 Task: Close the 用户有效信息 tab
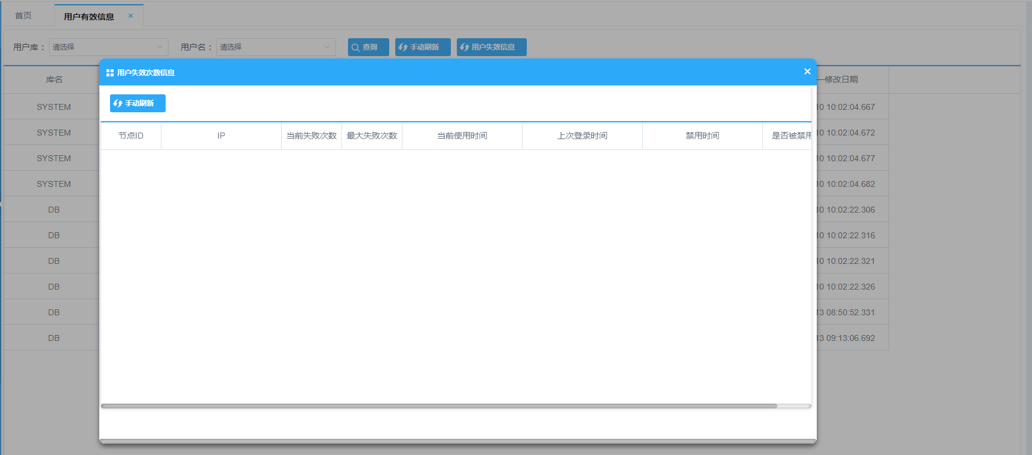(130, 16)
